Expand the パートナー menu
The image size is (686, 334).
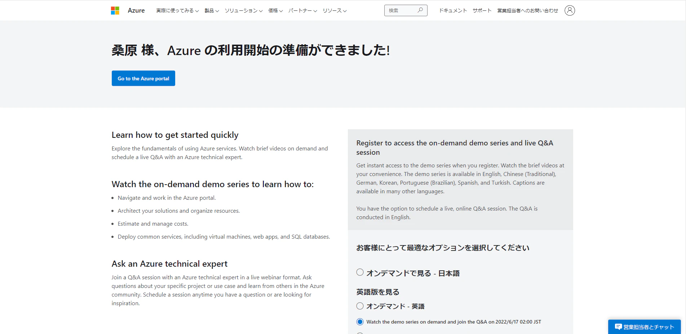tap(303, 11)
